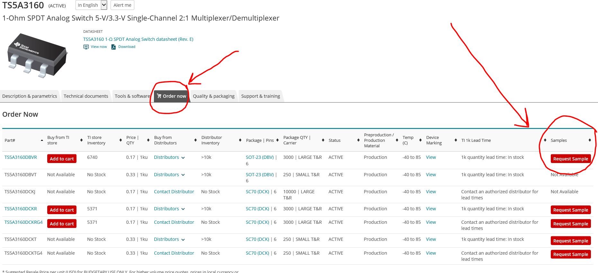Sort by Buy from TI store column

pyautogui.click(x=81, y=140)
